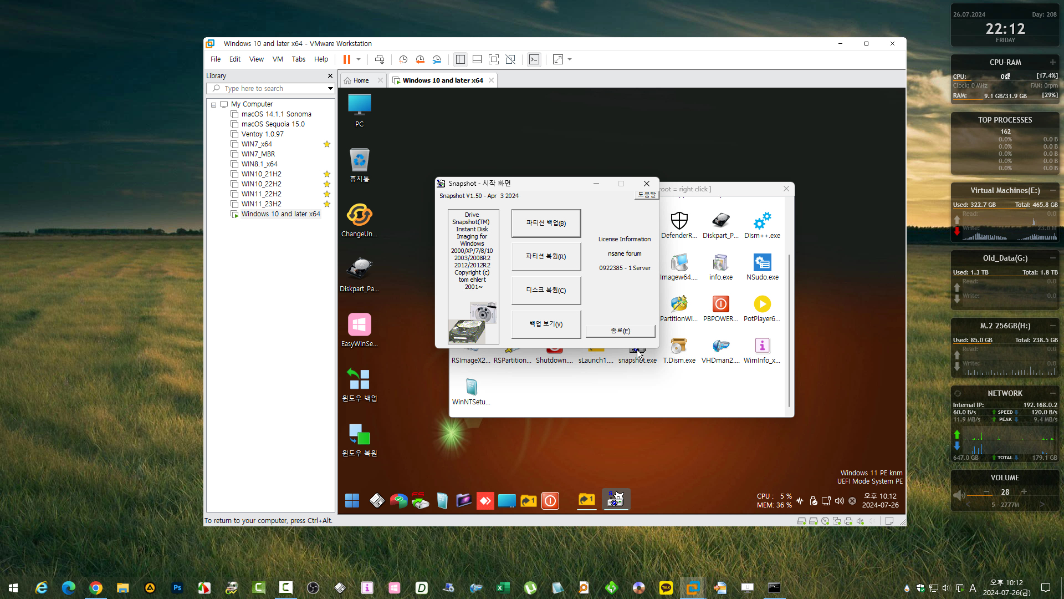Open the power options dropdown next to pause

pyautogui.click(x=359, y=59)
